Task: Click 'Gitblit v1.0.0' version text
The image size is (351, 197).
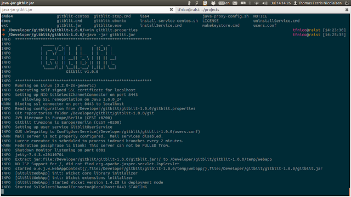Action: click(82, 72)
